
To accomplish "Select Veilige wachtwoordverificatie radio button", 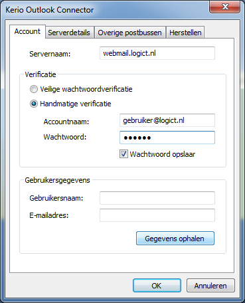I will [34, 89].
